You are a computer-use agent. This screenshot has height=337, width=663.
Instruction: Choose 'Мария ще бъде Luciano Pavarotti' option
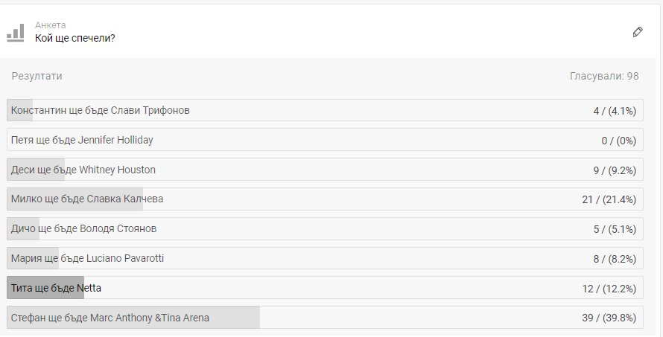coord(87,259)
